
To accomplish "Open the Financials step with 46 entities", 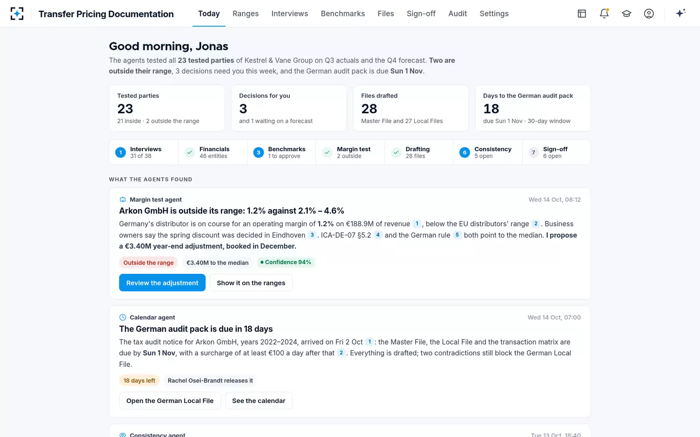I will pos(213,152).
